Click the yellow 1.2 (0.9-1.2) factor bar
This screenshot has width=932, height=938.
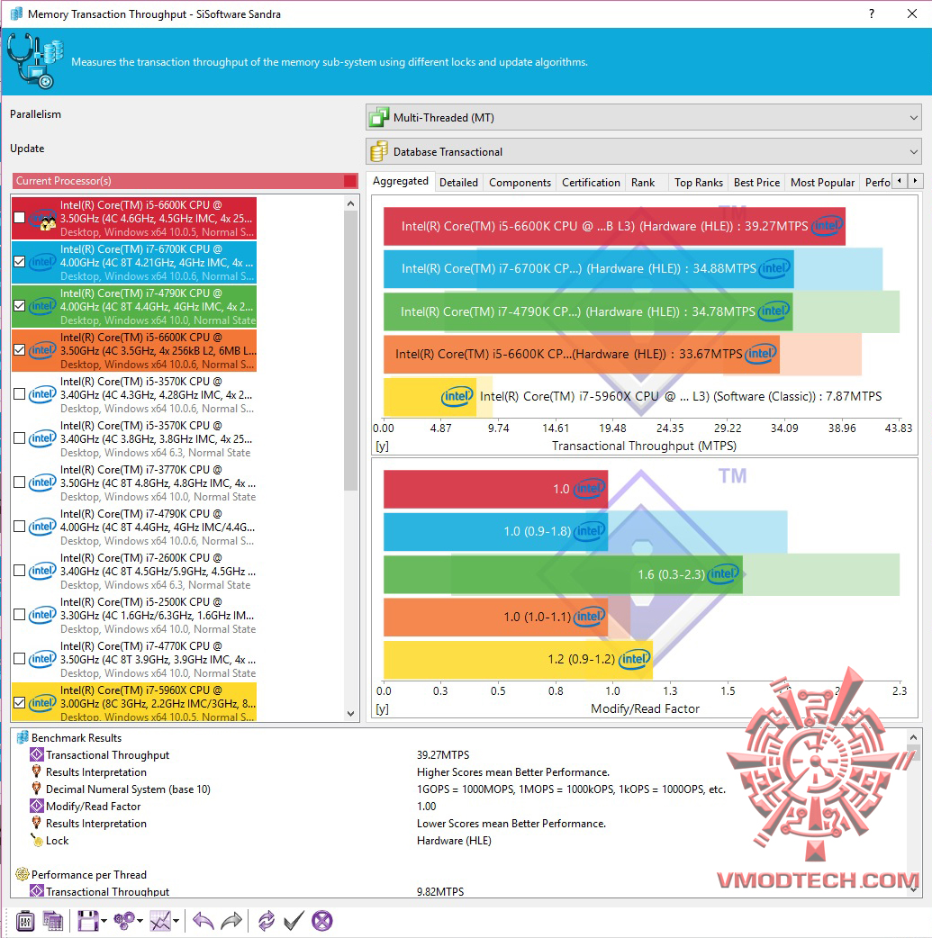click(x=518, y=659)
